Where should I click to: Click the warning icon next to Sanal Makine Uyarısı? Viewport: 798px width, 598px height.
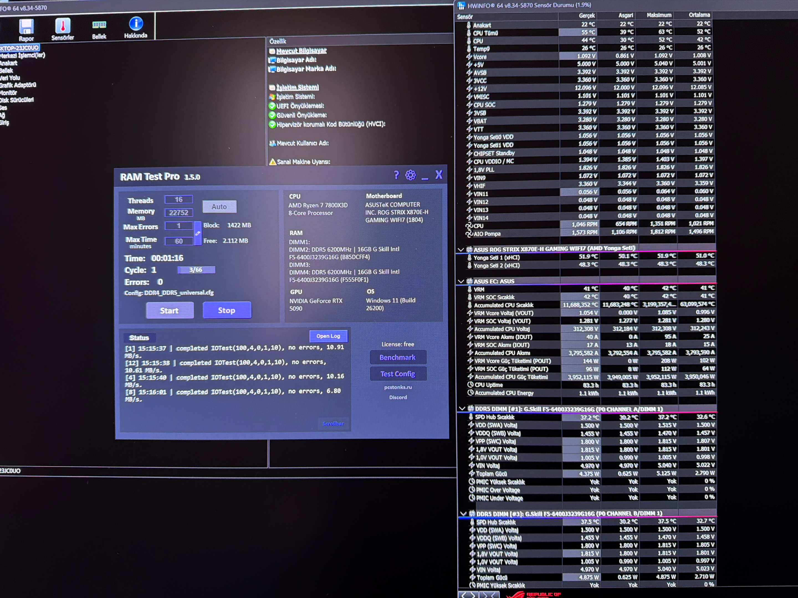point(273,162)
